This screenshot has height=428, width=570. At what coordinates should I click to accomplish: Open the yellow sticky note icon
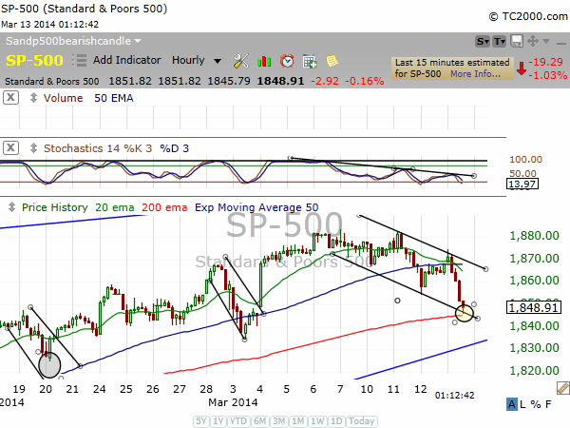coord(332,61)
